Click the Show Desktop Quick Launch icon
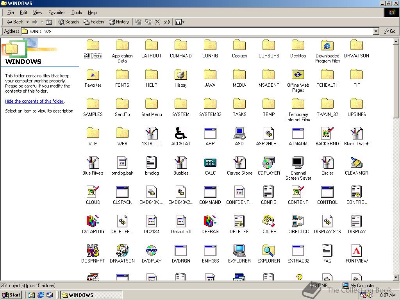The image size is (400, 300). click(x=31, y=295)
